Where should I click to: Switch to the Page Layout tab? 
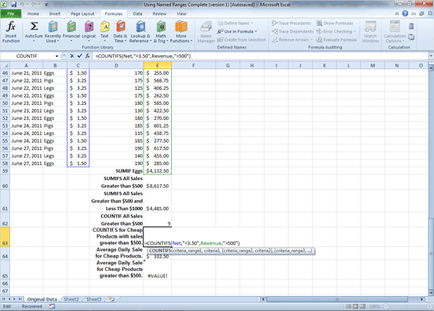(x=83, y=13)
